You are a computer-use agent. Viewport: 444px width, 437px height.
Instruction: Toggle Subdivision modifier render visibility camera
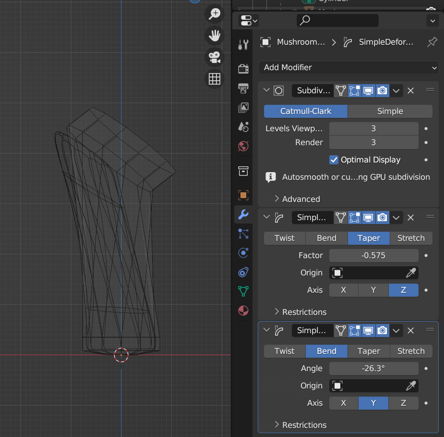click(x=382, y=91)
